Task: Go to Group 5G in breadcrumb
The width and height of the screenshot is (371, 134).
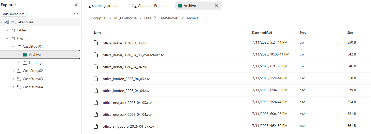Action: pos(99,18)
